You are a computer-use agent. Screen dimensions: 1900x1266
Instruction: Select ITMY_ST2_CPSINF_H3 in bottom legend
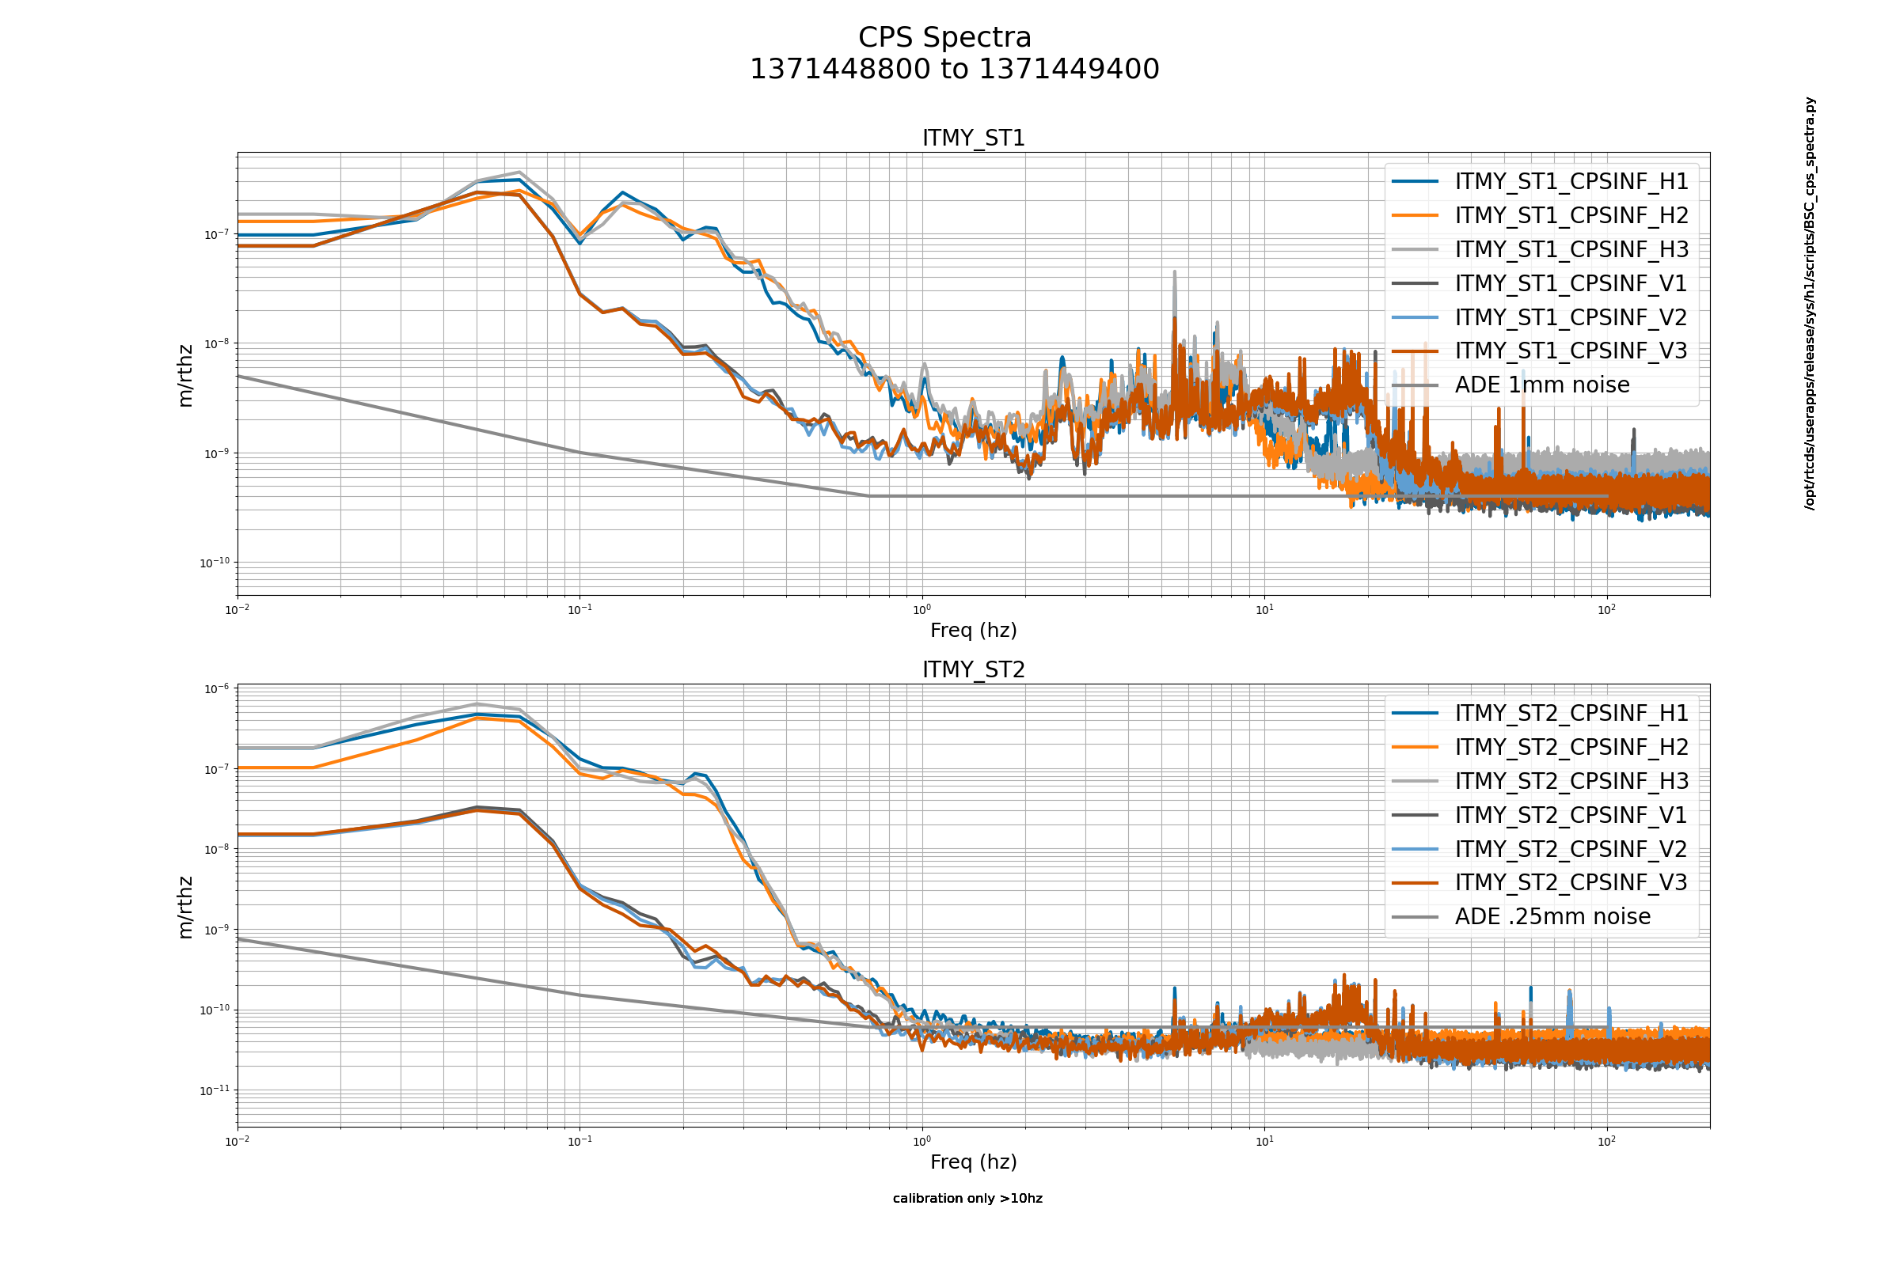[1571, 781]
